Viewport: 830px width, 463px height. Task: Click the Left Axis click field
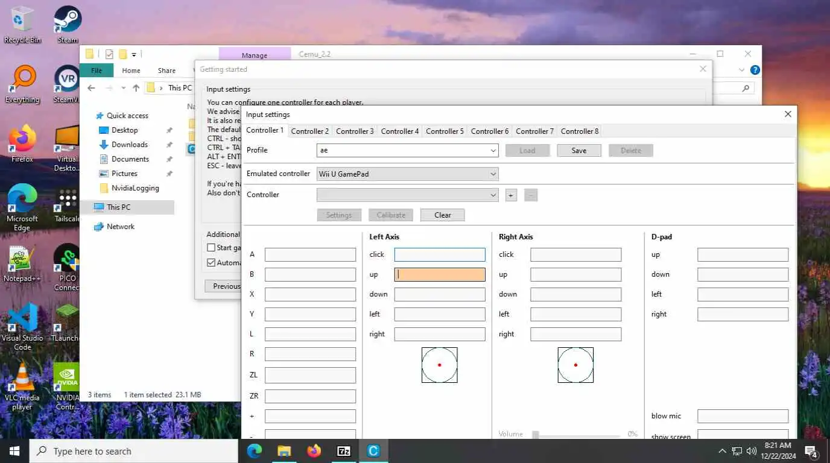coord(440,254)
